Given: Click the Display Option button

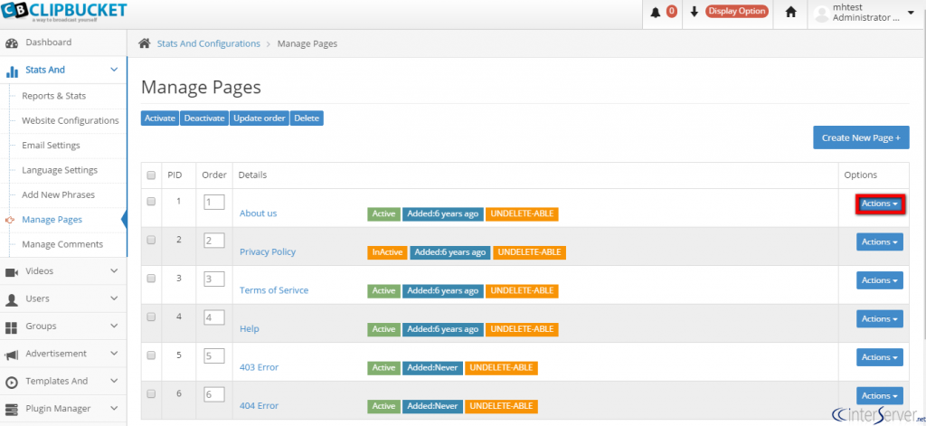Looking at the screenshot, I should tap(736, 11).
